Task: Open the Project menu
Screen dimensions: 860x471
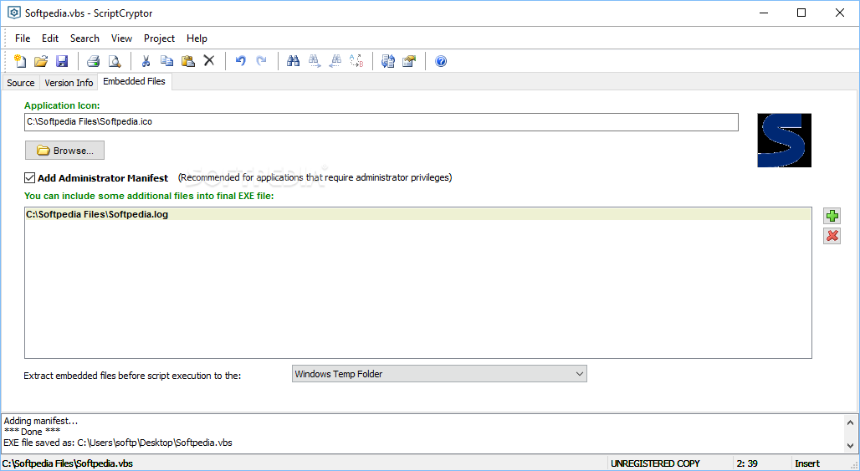Action: pos(159,38)
